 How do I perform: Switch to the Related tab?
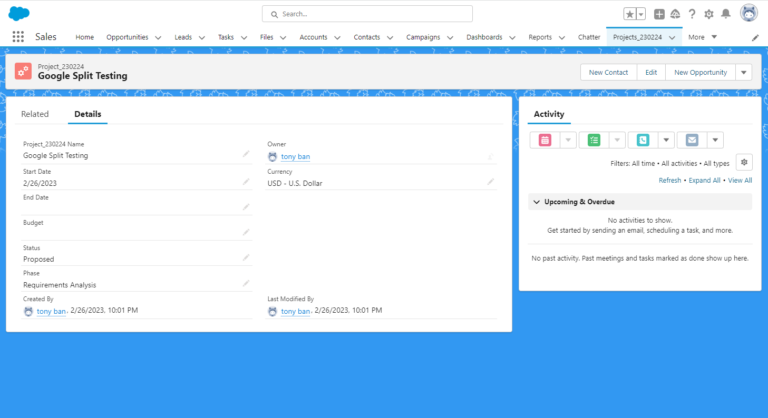tap(35, 114)
